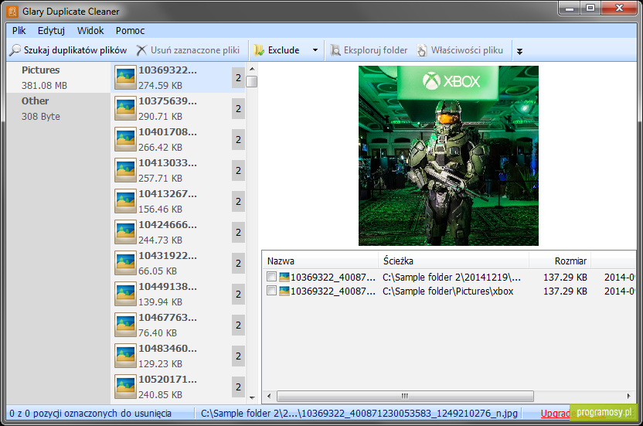This screenshot has width=643, height=426.
Task: Click the group list scrollbar thumb
Action: 252,81
